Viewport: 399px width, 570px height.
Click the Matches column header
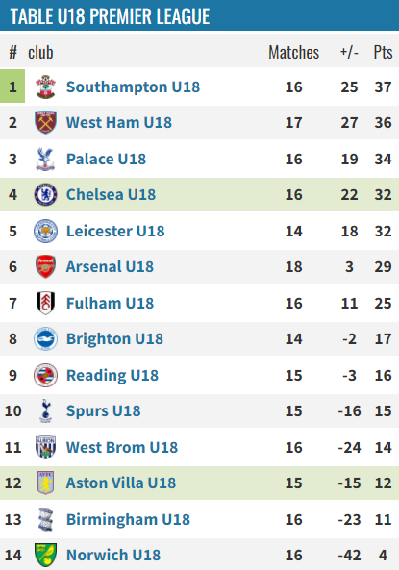[294, 52]
